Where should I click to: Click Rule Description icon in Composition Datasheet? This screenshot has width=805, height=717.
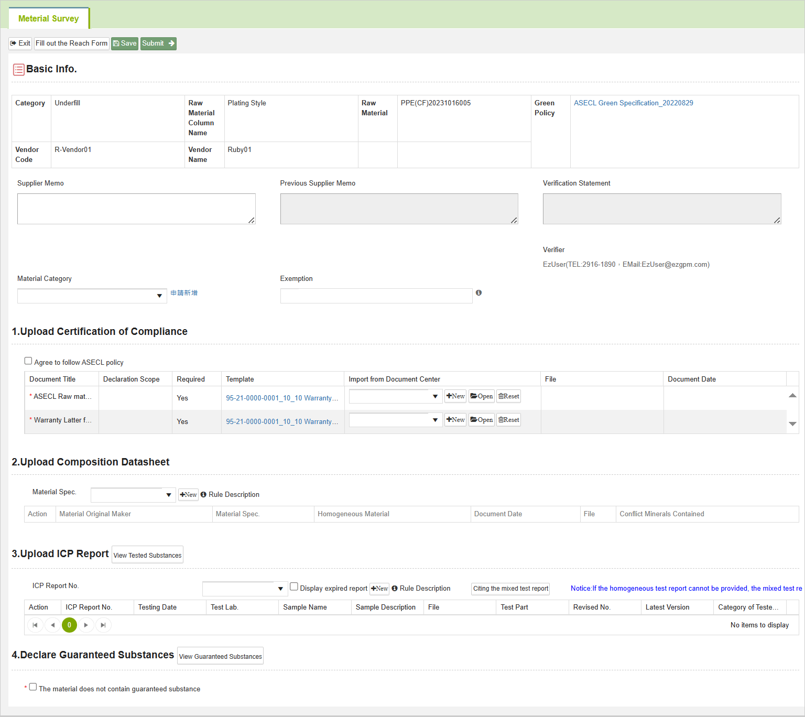203,494
